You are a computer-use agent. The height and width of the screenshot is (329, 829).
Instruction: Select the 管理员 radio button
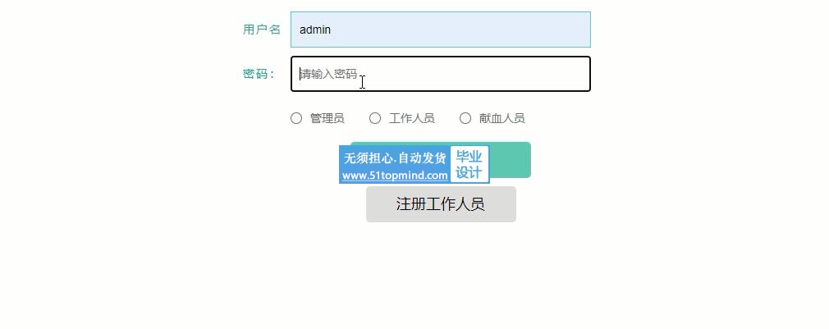(296, 118)
